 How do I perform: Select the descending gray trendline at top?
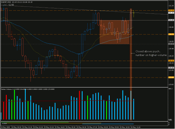point(84,10)
